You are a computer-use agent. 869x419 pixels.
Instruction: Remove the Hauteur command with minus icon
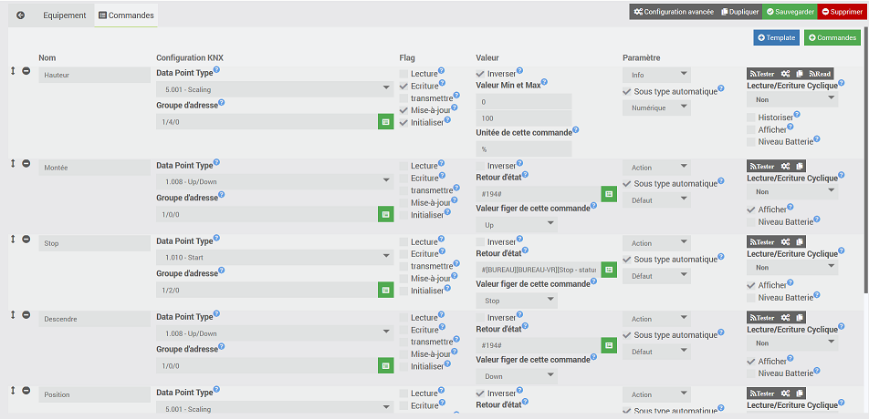coord(26,71)
